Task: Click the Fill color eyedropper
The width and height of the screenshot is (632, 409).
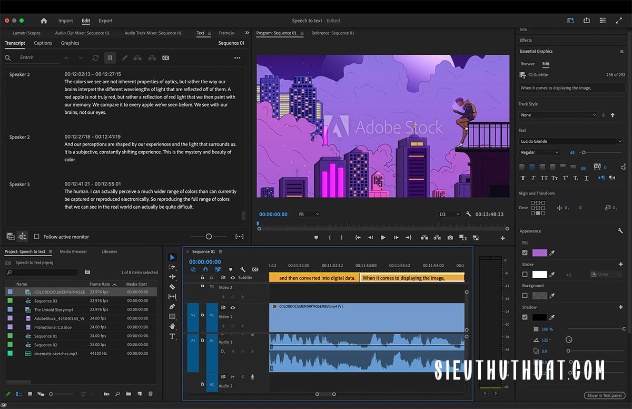Action: tap(552, 253)
